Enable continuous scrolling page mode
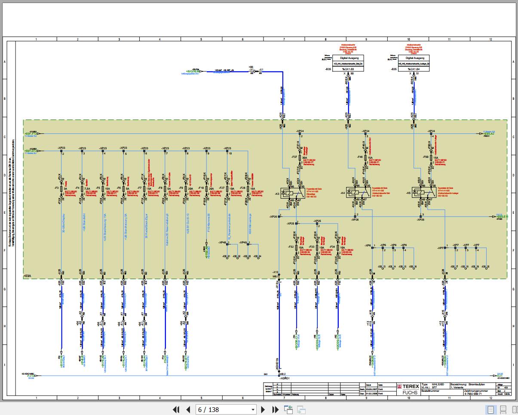 point(503,409)
